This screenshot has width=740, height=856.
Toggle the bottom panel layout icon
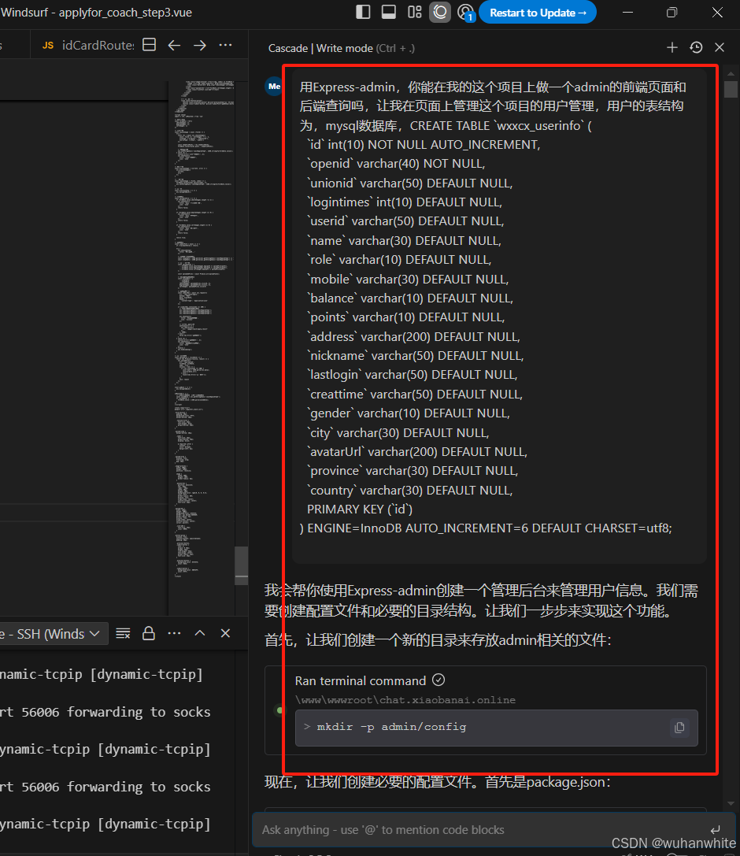click(x=388, y=12)
